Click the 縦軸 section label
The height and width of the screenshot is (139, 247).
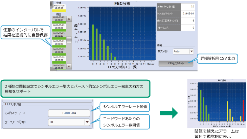160,45
